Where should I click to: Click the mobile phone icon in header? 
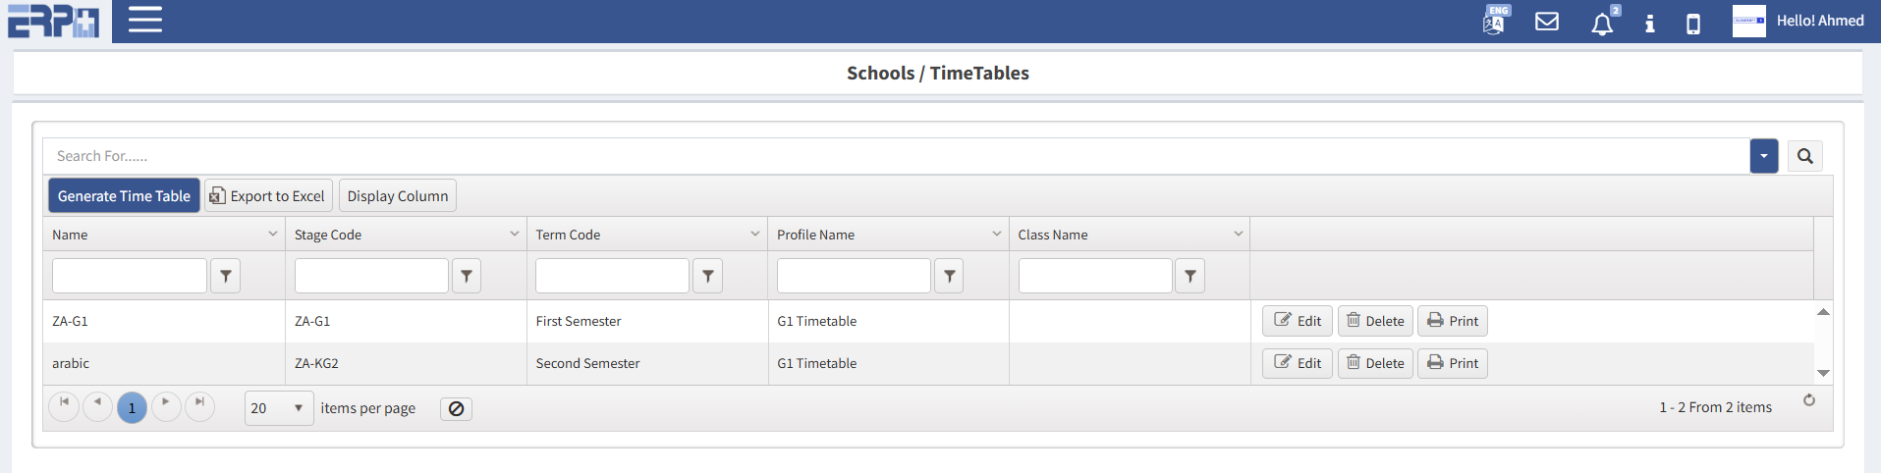1693,24
